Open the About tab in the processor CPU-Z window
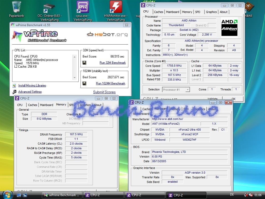The width and height of the screenshot is (265, 199). [x=223, y=12]
